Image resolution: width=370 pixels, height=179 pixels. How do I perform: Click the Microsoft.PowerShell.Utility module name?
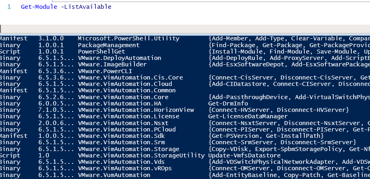[x=129, y=38]
